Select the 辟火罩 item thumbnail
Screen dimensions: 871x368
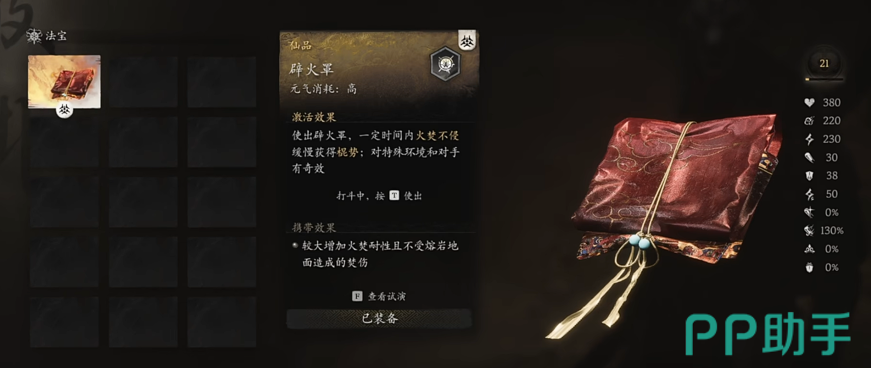tap(64, 82)
